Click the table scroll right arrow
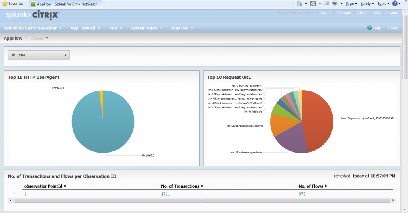 [x=393, y=200]
